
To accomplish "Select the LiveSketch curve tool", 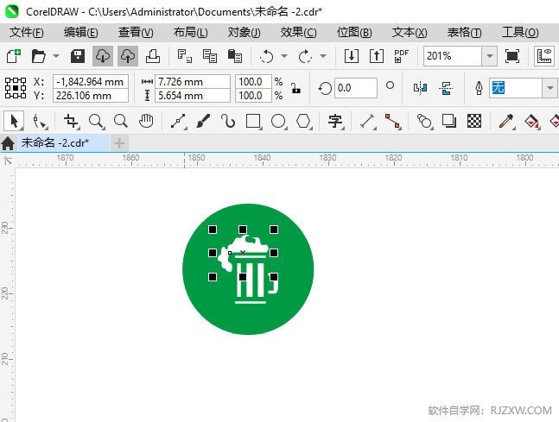I will [x=228, y=121].
